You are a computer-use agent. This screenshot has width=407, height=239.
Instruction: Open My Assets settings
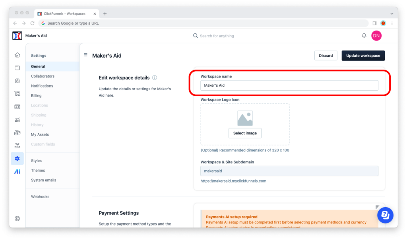click(x=40, y=134)
